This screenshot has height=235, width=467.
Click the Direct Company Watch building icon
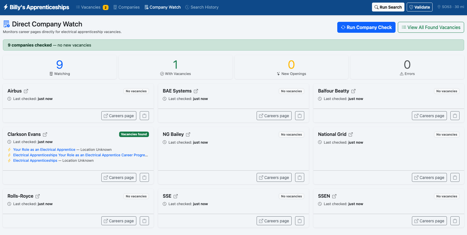click(x=6, y=24)
